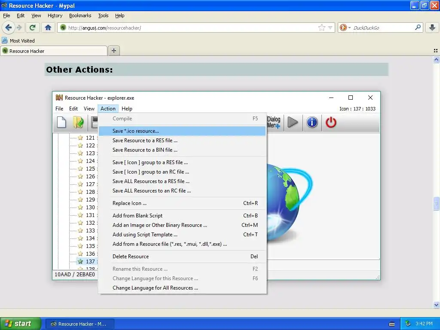Choose Save Resource to a RES file
440x330 pixels.
tap(182, 141)
